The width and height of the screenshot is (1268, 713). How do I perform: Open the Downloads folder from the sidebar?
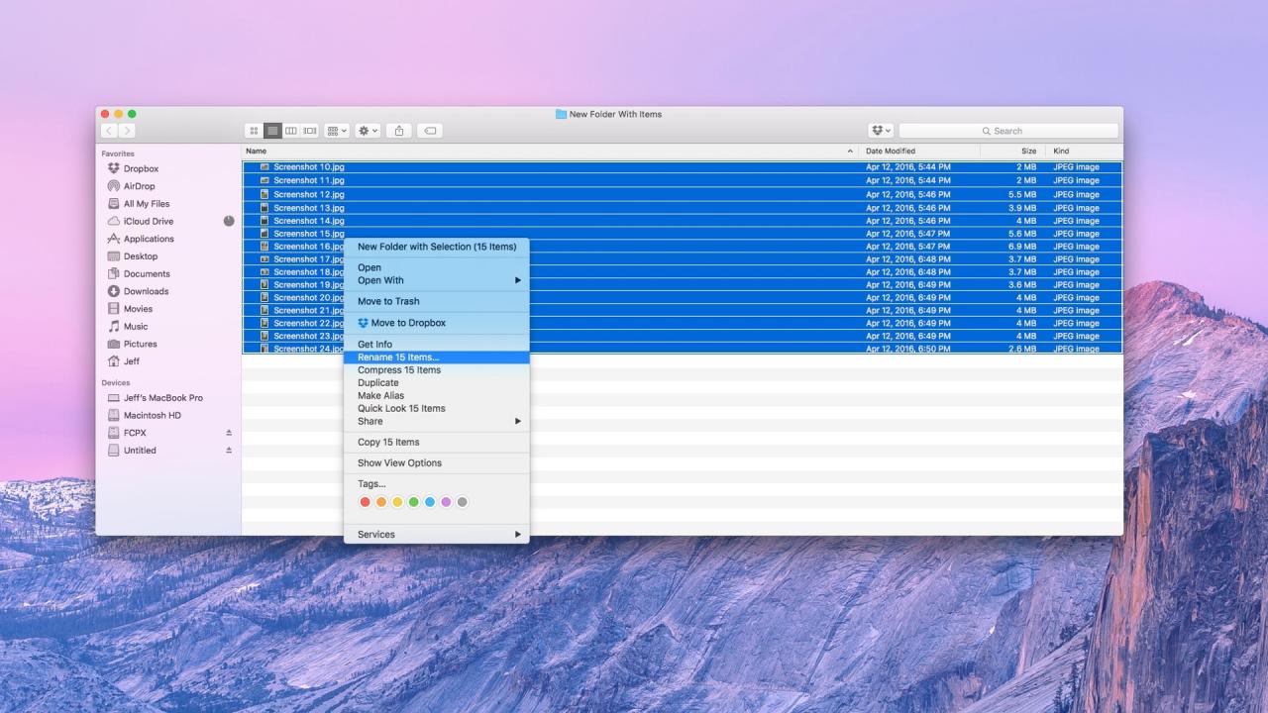click(145, 291)
